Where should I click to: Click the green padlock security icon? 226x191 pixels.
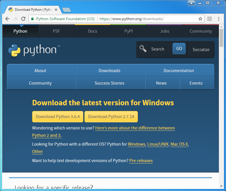coord(32,19)
